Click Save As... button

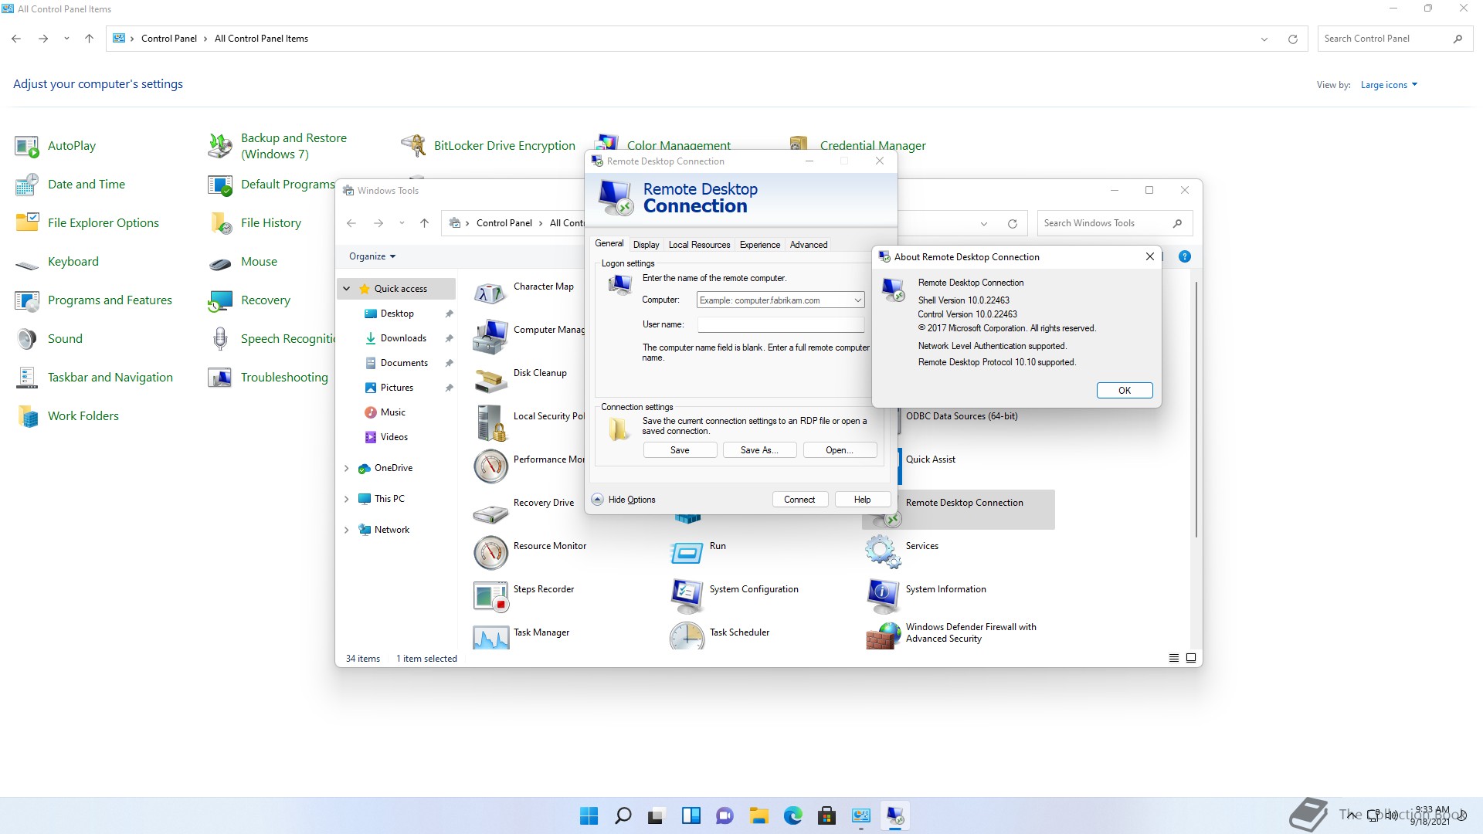pyautogui.click(x=759, y=450)
